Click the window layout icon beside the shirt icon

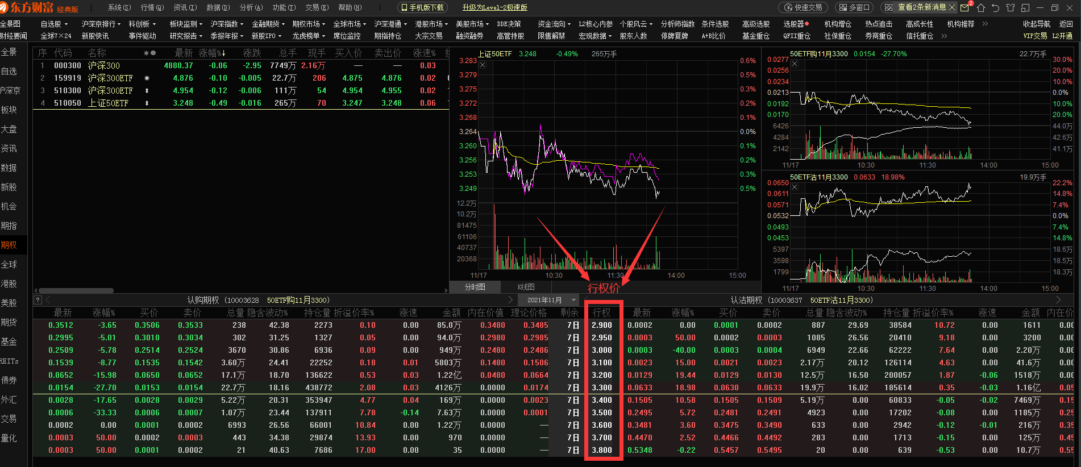pos(1025,7)
